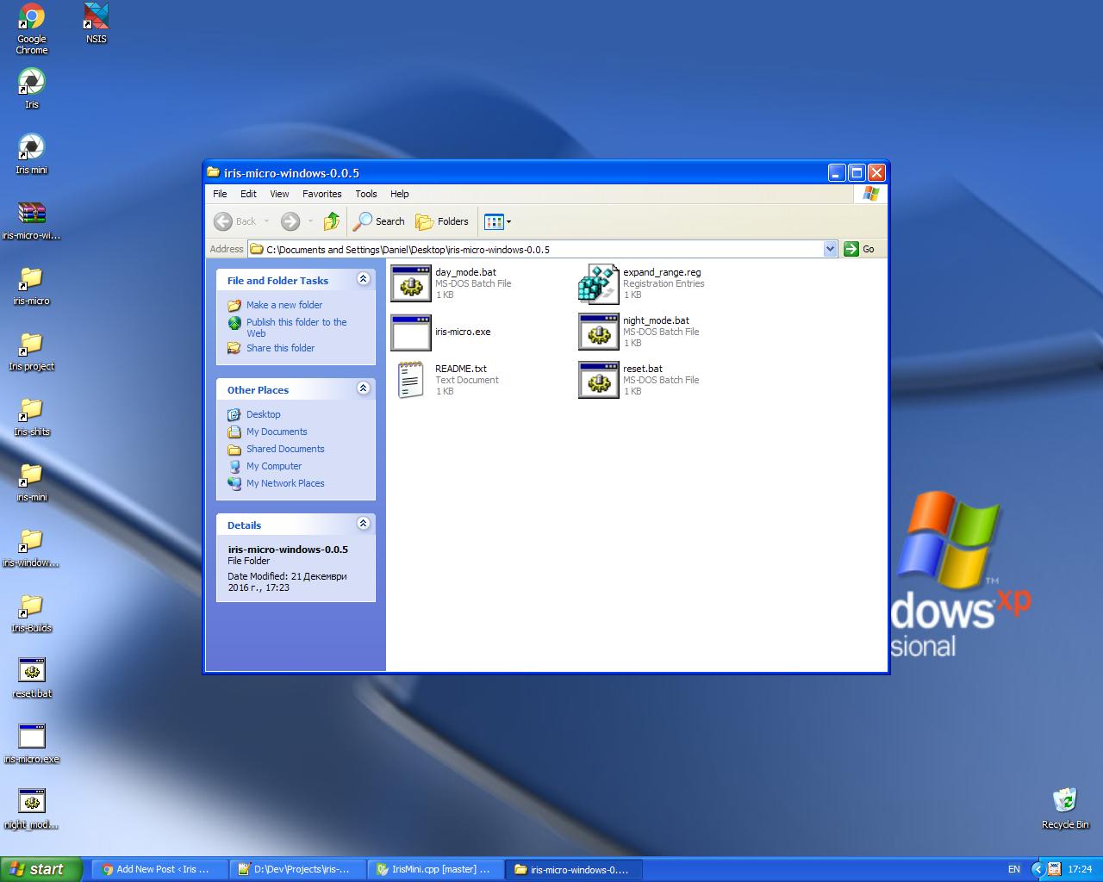Open the View menu
1103x882 pixels.
pyautogui.click(x=279, y=194)
